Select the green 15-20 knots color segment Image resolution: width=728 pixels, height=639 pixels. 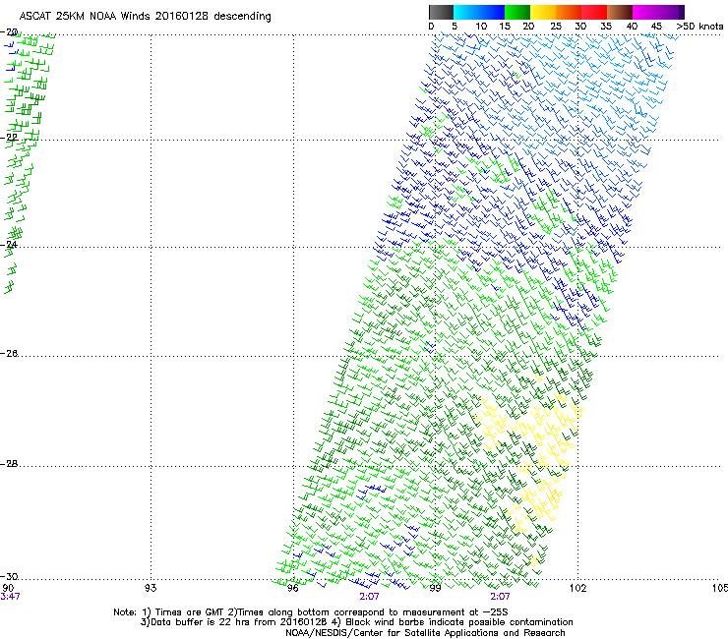click(517, 12)
